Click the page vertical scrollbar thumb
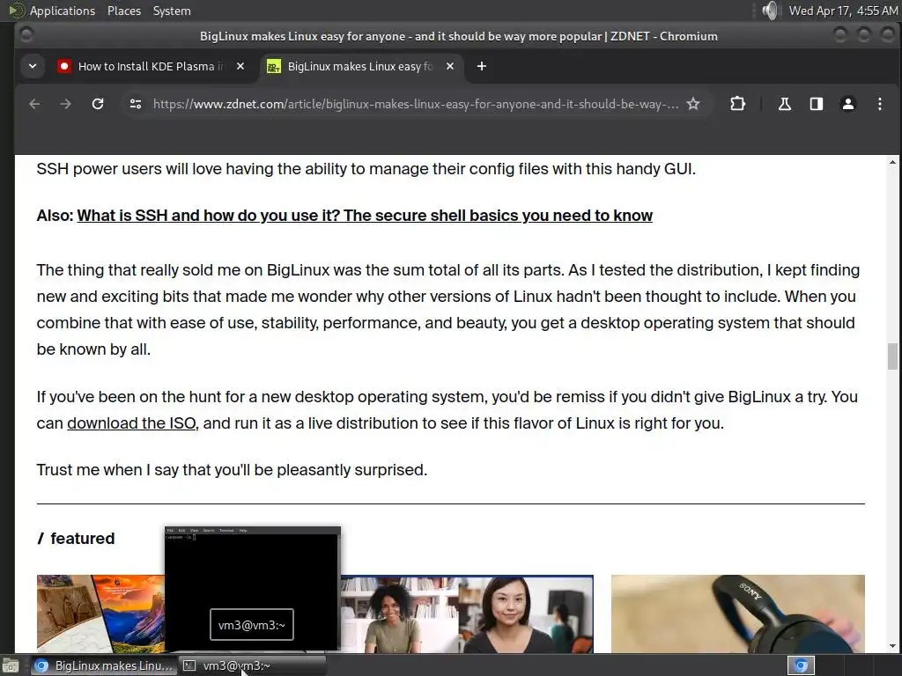 [x=892, y=356]
